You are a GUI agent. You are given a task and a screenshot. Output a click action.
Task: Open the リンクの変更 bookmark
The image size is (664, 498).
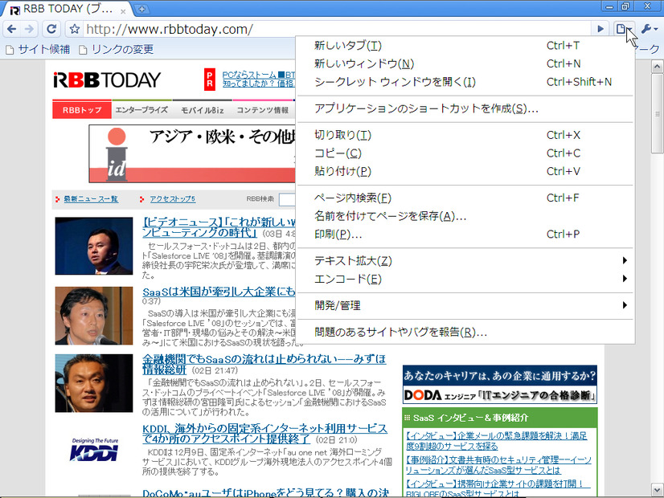116,50
